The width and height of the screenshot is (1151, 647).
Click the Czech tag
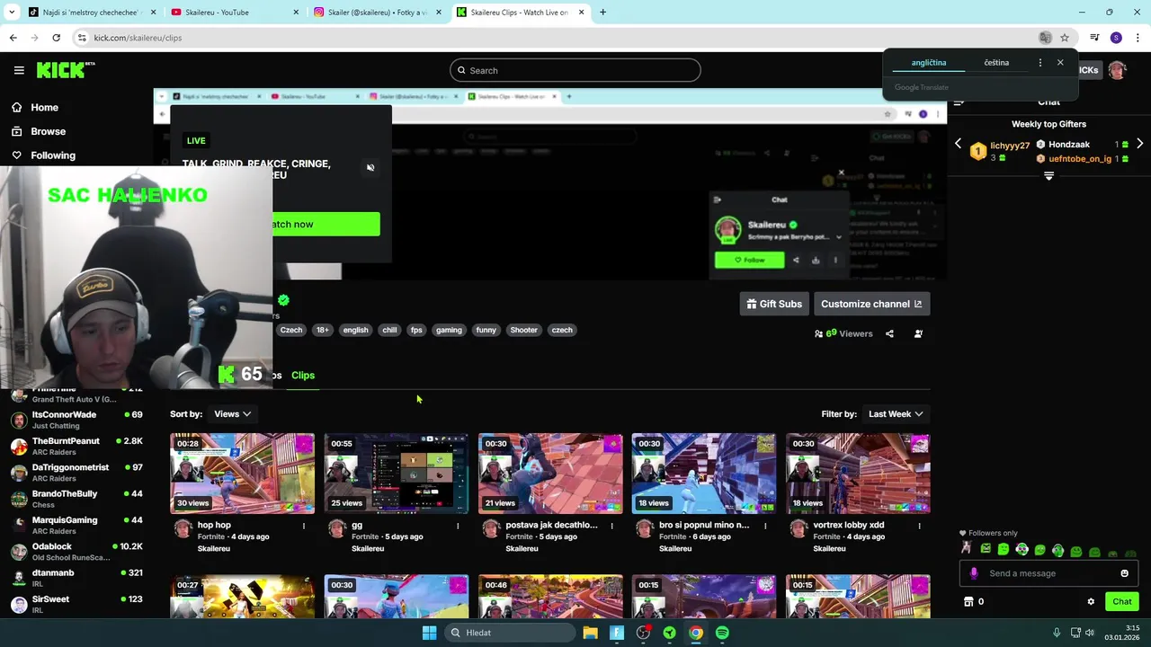[x=291, y=330]
